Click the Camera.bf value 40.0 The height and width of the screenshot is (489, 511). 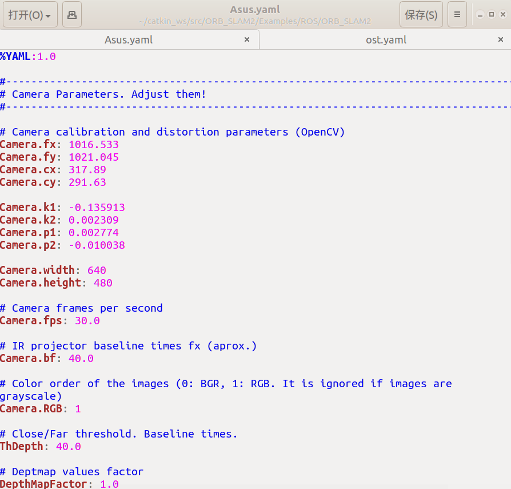81,359
